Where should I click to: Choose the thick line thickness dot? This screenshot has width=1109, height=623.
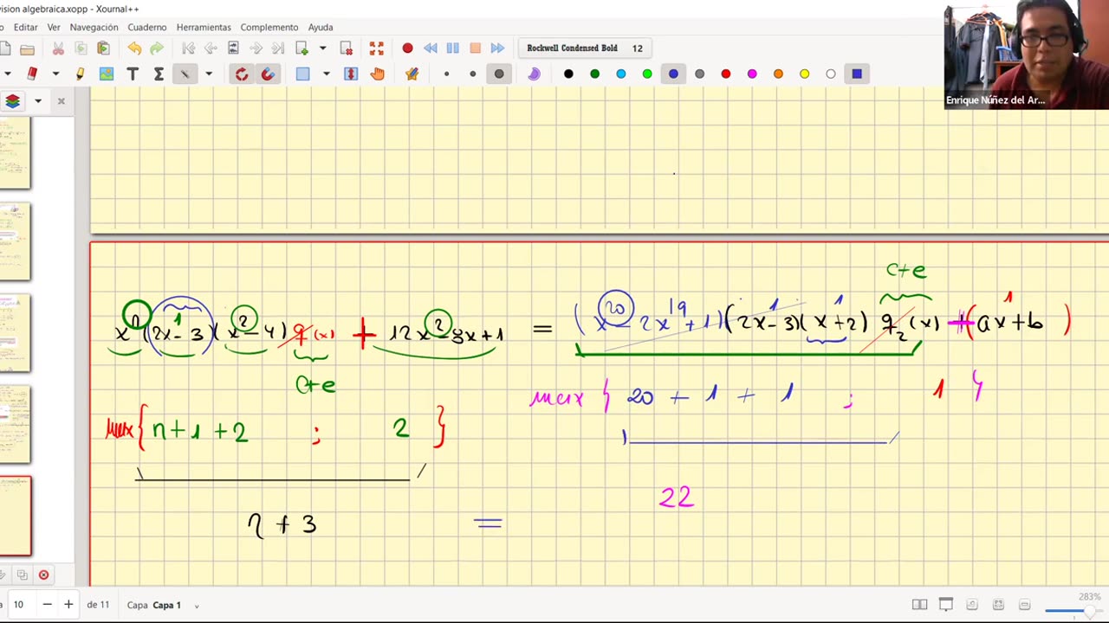499,74
